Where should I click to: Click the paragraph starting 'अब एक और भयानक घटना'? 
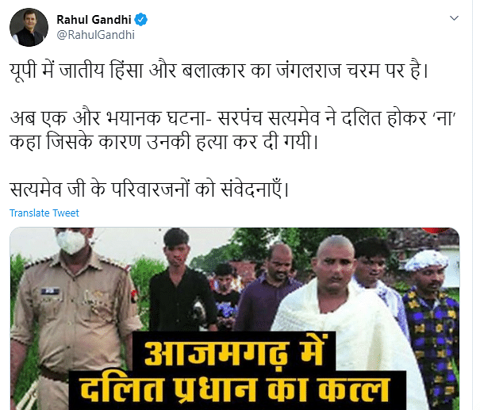pyautogui.click(x=233, y=130)
